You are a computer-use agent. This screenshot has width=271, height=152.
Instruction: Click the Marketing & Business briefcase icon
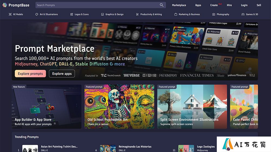[x=176, y=14]
